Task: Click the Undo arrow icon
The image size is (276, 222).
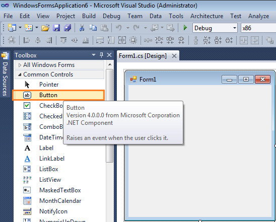Action: pyautogui.click(x=119, y=28)
